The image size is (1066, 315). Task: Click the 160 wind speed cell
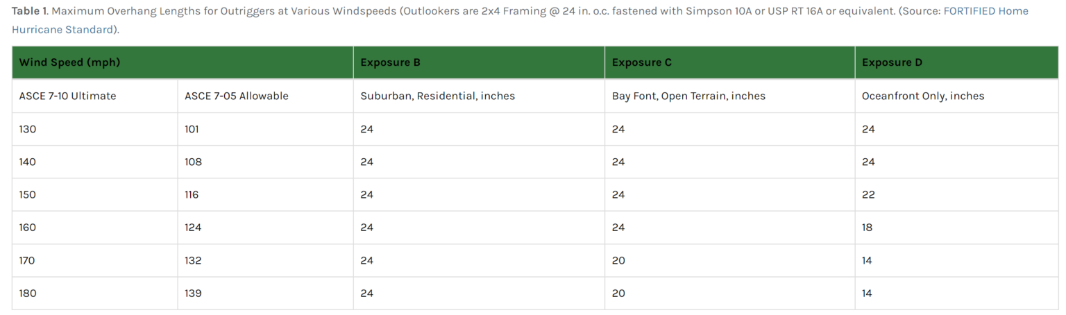28,228
